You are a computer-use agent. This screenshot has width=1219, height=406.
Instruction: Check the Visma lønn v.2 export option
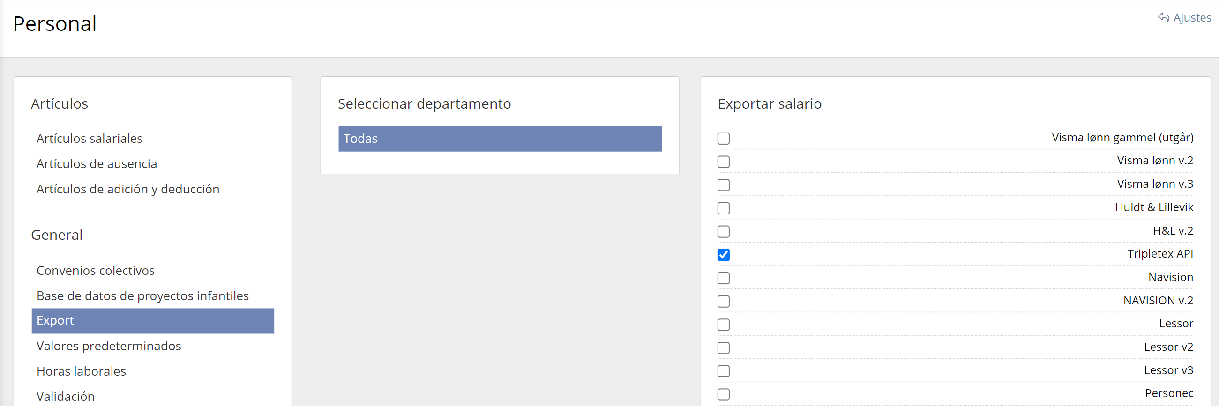coord(723,162)
